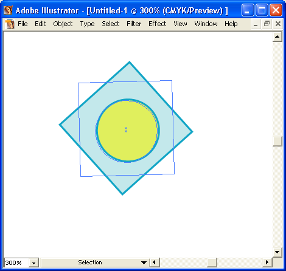286x271 pixels.
Task: Click the vertical scrollbar up arrow
Action: point(277,37)
